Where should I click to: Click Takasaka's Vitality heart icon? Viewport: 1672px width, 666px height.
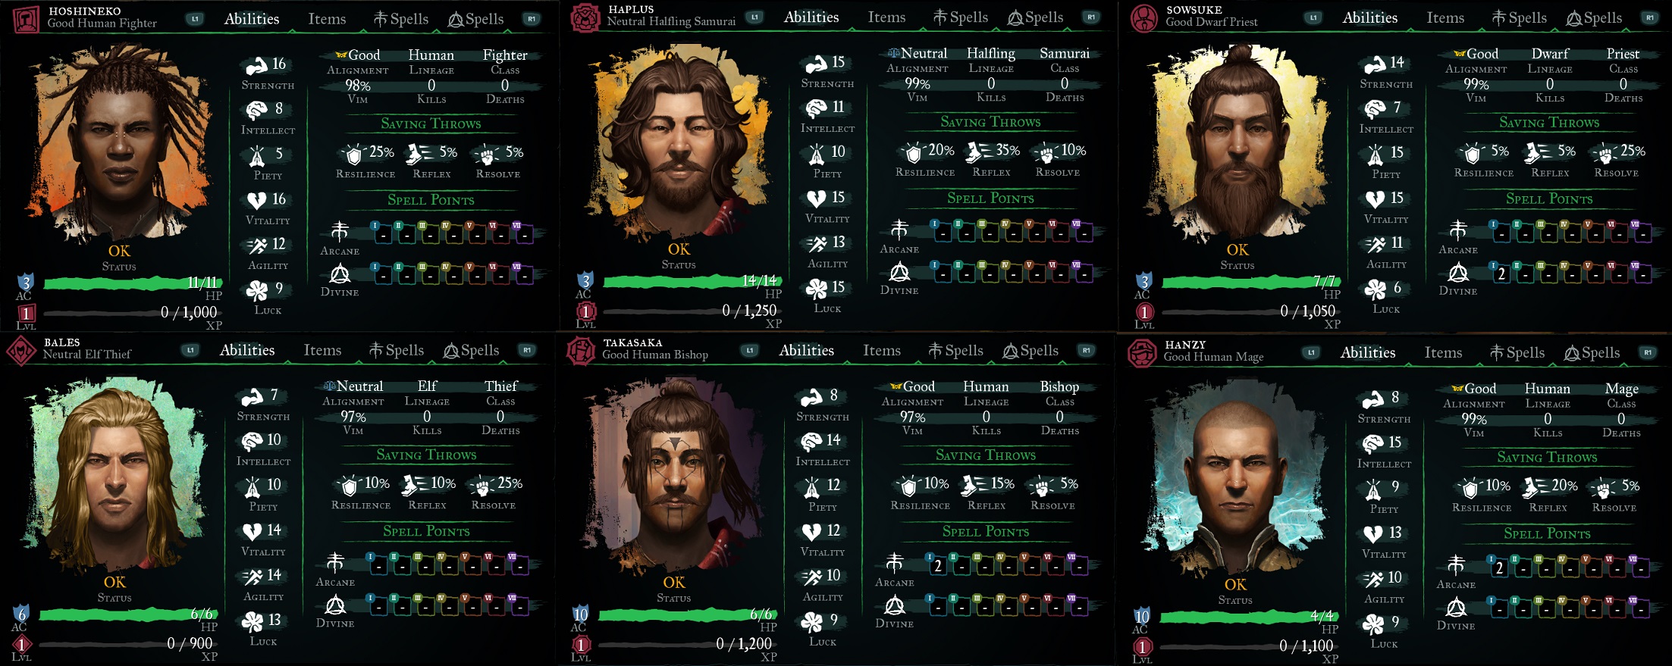(812, 532)
